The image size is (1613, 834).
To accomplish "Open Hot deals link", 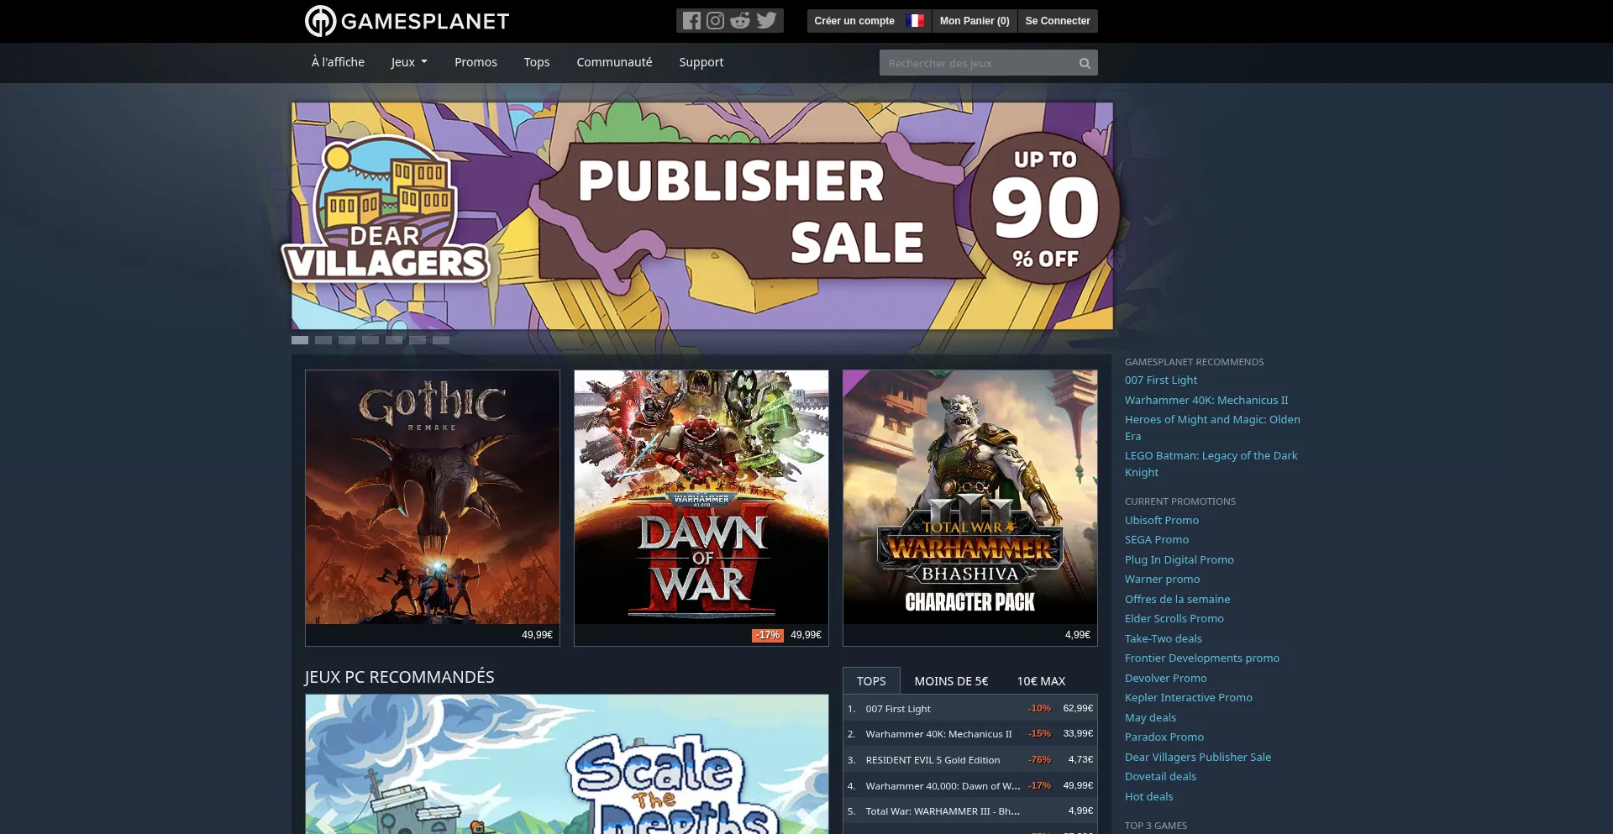I will click(x=1149, y=797).
